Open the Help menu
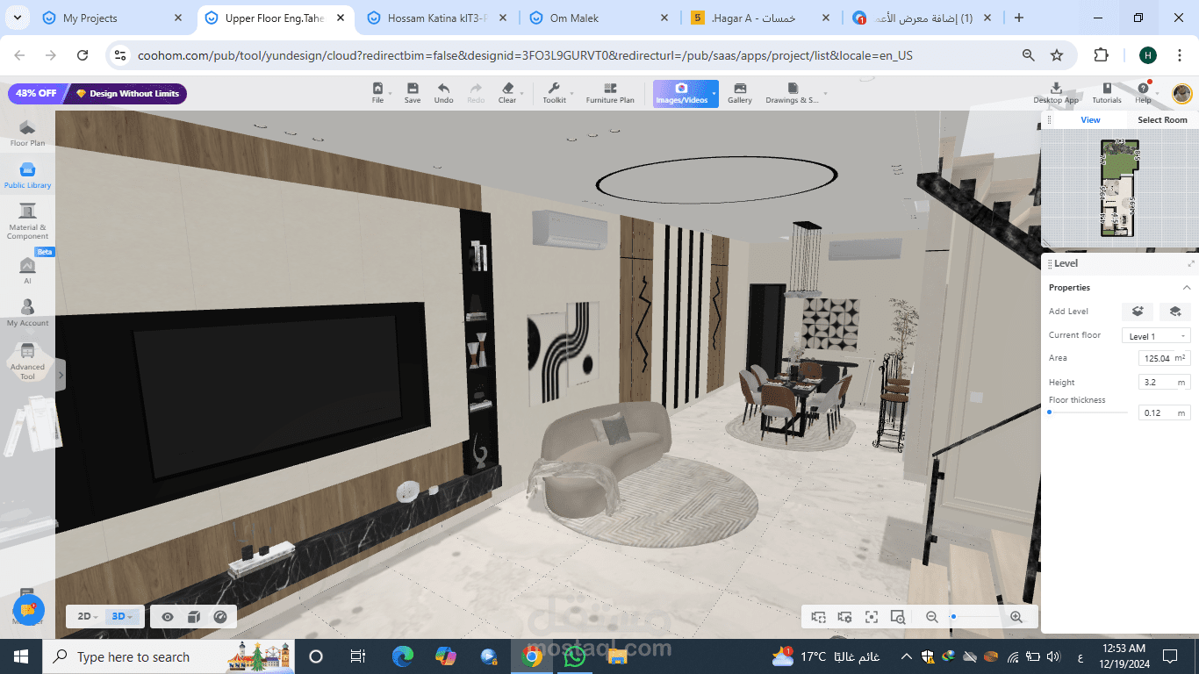1199x674 pixels. coord(1143,93)
